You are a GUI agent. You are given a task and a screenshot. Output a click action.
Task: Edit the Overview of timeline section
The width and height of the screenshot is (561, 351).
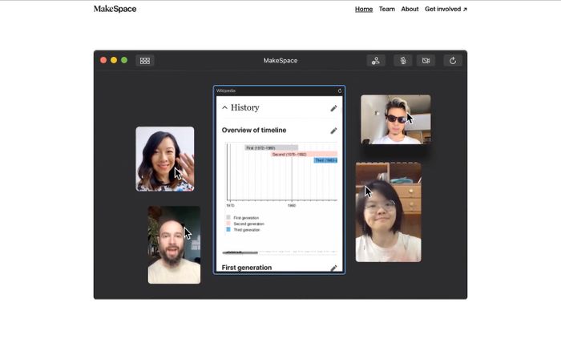(333, 131)
